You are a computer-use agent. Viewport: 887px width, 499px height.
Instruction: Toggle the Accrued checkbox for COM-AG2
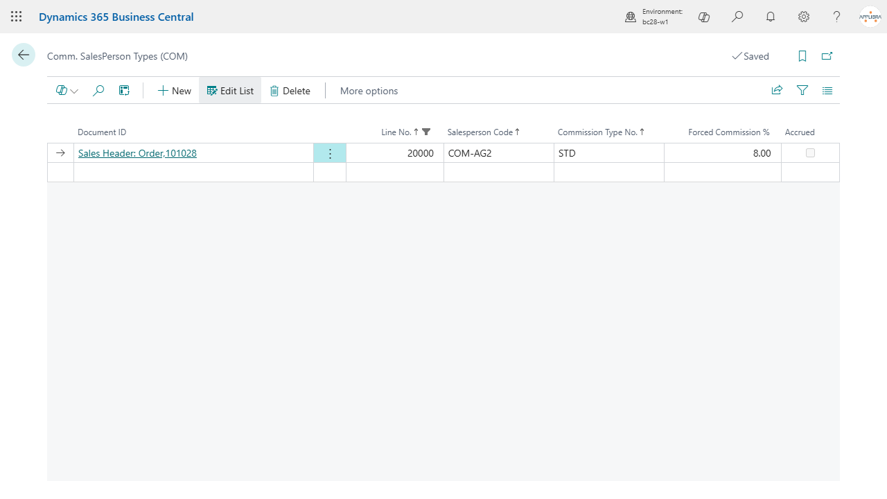pos(810,153)
